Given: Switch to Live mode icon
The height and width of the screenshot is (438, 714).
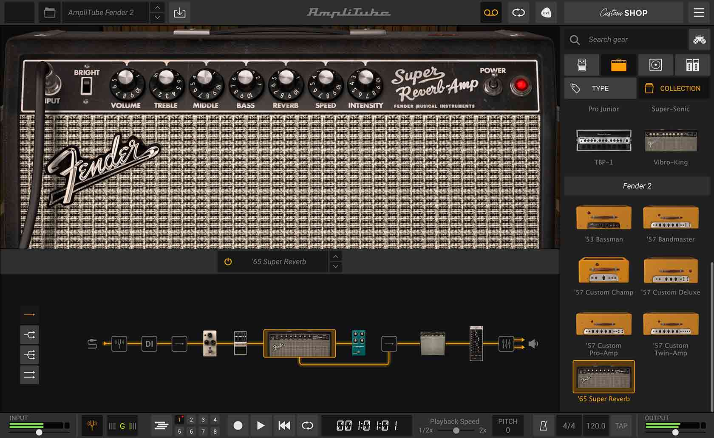Looking at the screenshot, I should pos(546,13).
